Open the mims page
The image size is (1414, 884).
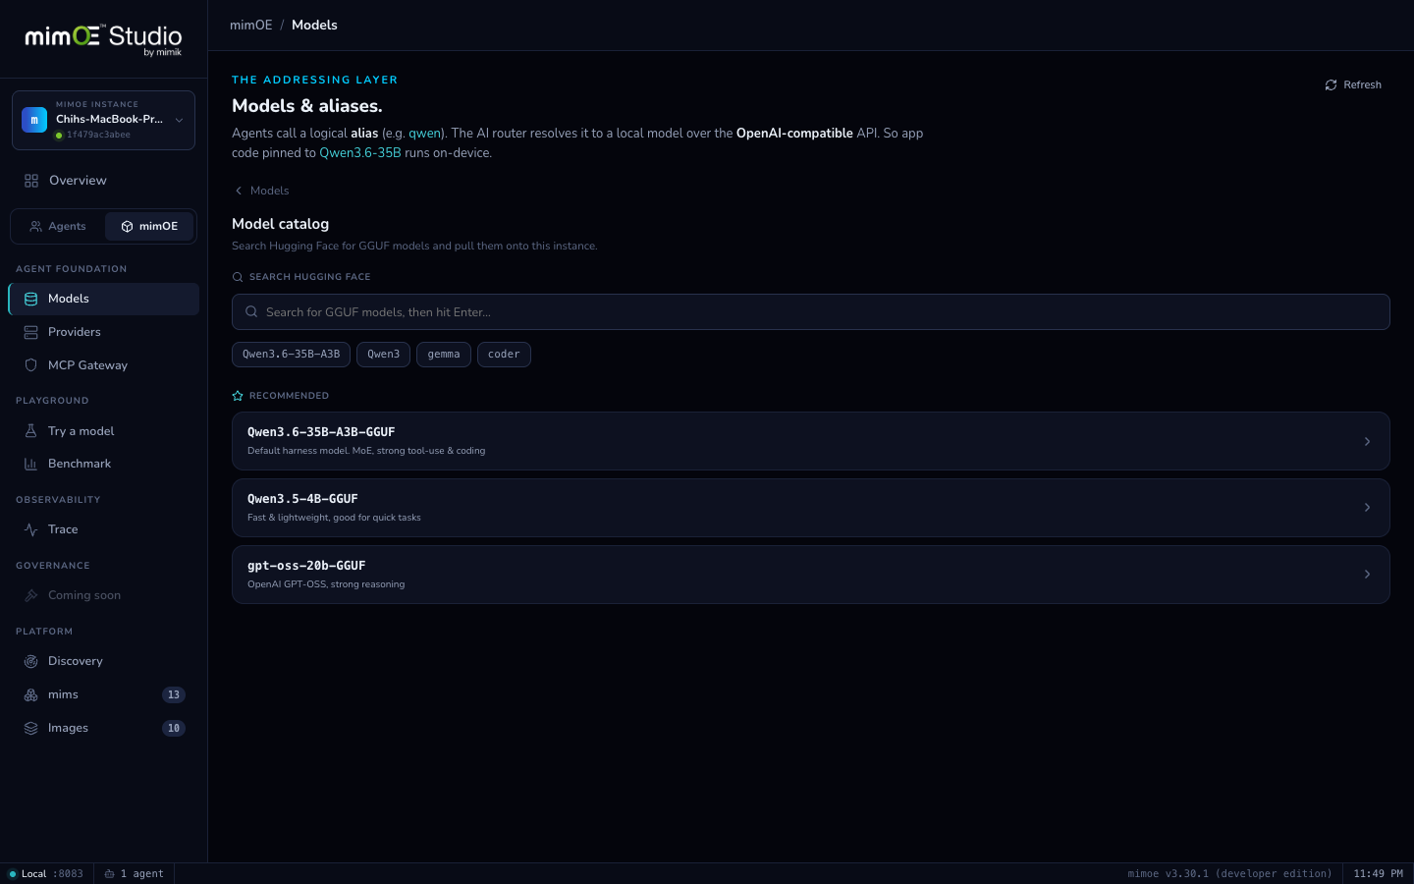pos(103,694)
